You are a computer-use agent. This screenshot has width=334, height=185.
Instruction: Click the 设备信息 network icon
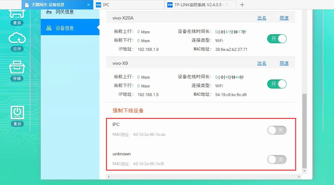tap(49, 28)
